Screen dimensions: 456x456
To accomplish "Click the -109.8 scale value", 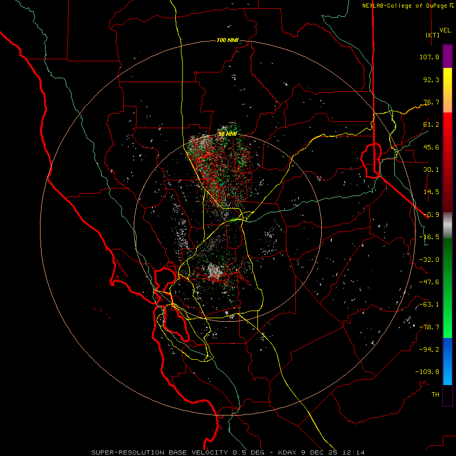I will [x=427, y=372].
